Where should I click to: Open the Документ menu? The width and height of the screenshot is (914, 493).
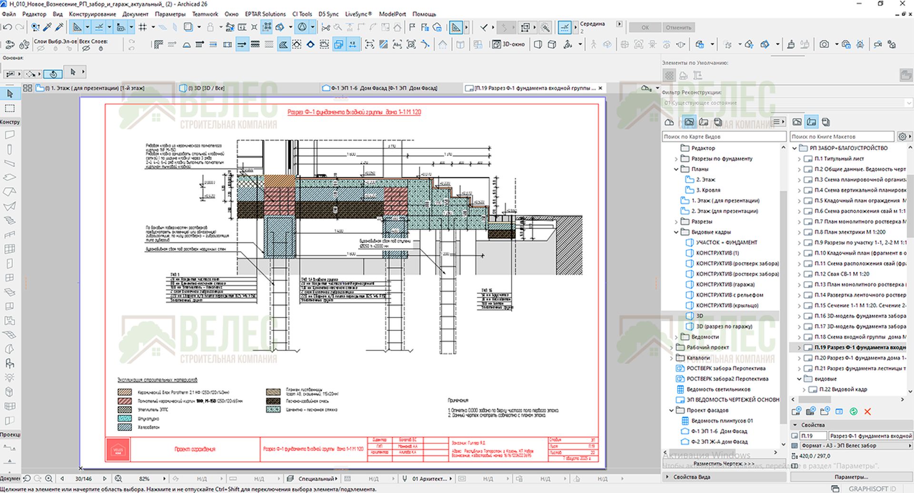coord(135,14)
